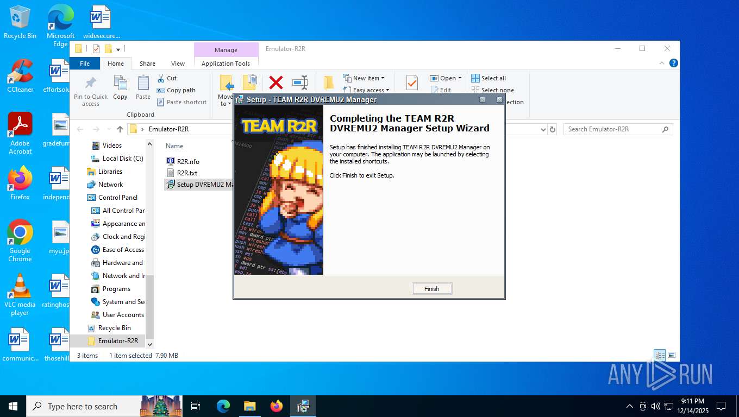Image resolution: width=739 pixels, height=417 pixels.
Task: Open Adobe Acrobat desktop shortcut
Action: tap(20, 133)
